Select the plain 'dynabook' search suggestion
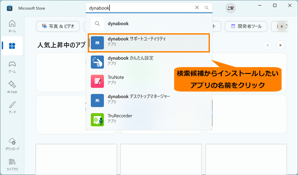 [149, 23]
